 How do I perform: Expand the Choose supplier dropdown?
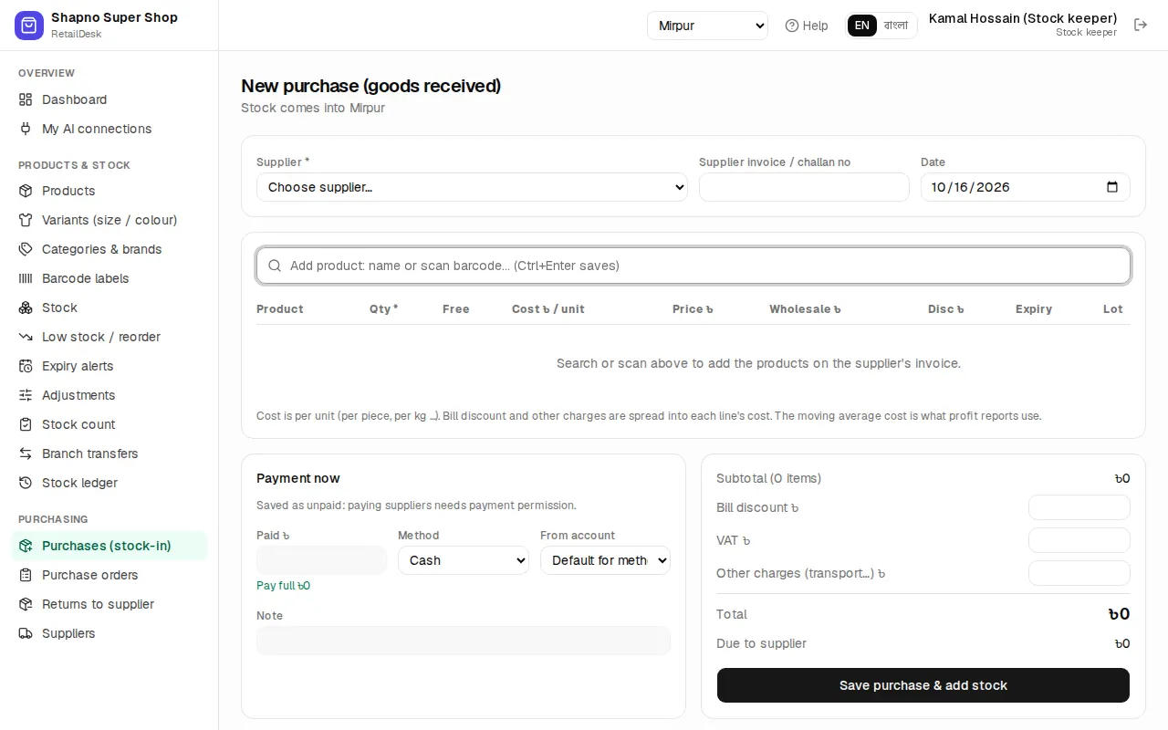coord(472,187)
